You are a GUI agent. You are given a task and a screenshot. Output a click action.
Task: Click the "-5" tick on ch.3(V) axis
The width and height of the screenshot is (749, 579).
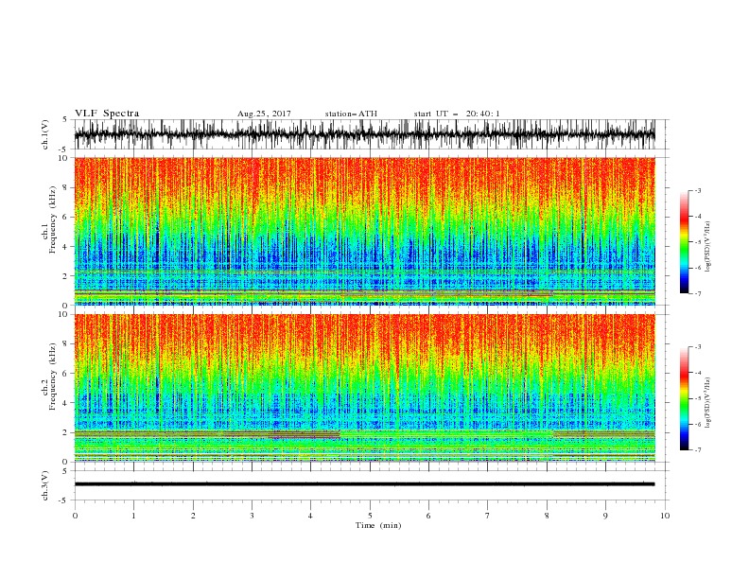pos(64,500)
